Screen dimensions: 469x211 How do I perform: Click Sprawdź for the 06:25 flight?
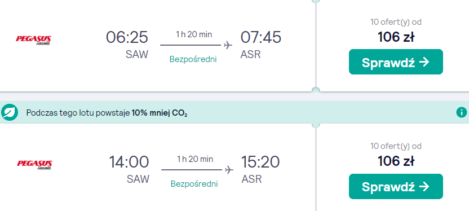[x=396, y=62]
